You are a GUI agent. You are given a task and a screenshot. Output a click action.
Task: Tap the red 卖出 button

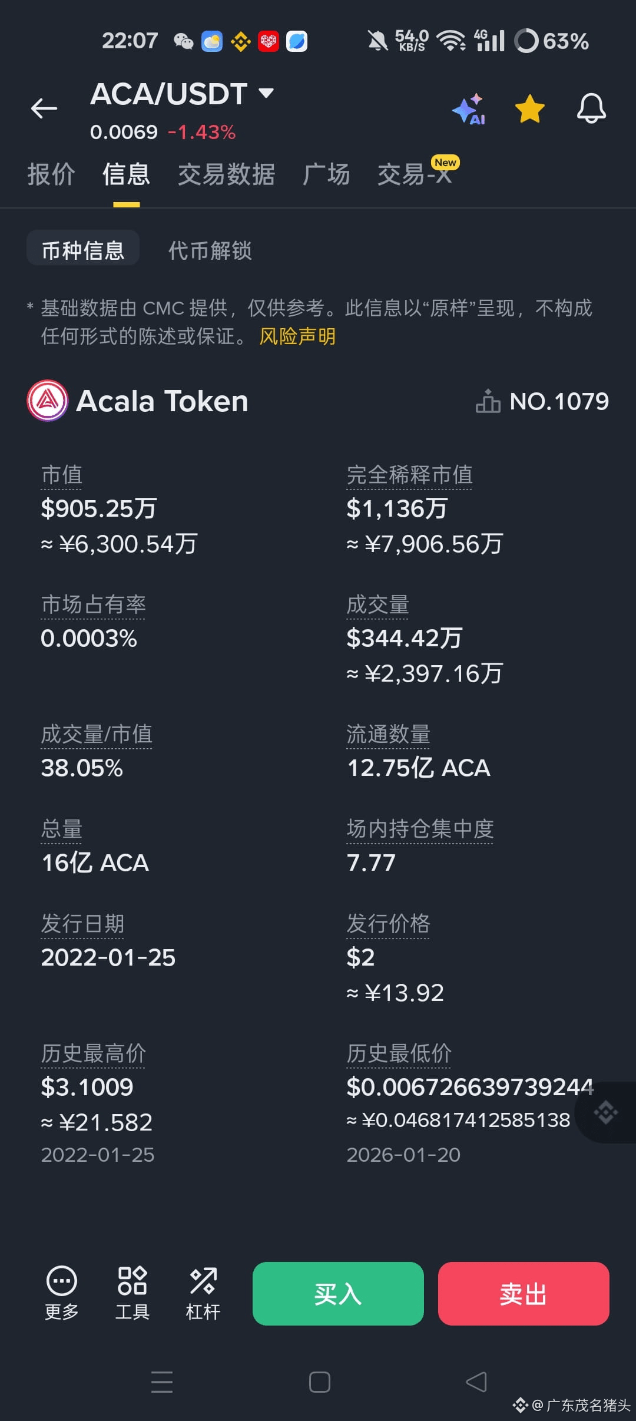point(523,1294)
